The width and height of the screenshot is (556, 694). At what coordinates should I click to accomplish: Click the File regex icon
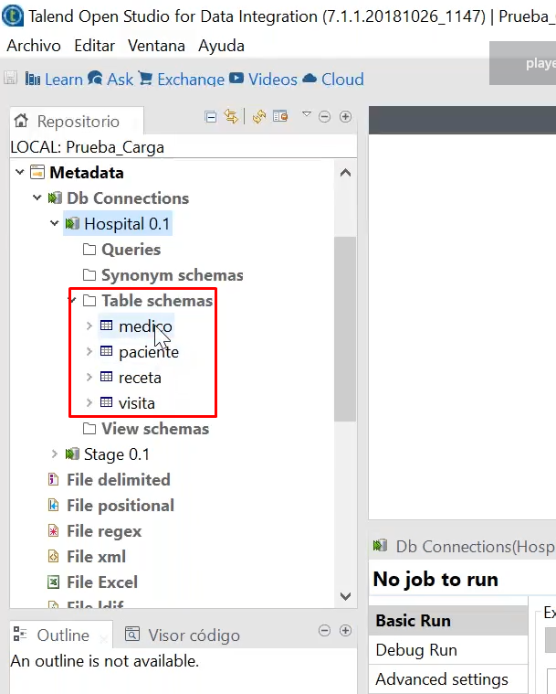(x=53, y=530)
